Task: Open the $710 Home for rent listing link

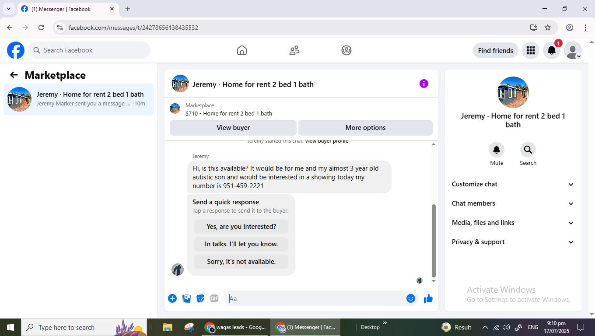Action: coord(229,113)
